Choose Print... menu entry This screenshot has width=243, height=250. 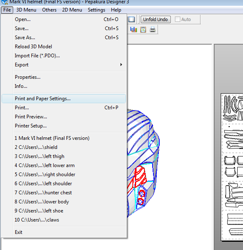coord(64,108)
